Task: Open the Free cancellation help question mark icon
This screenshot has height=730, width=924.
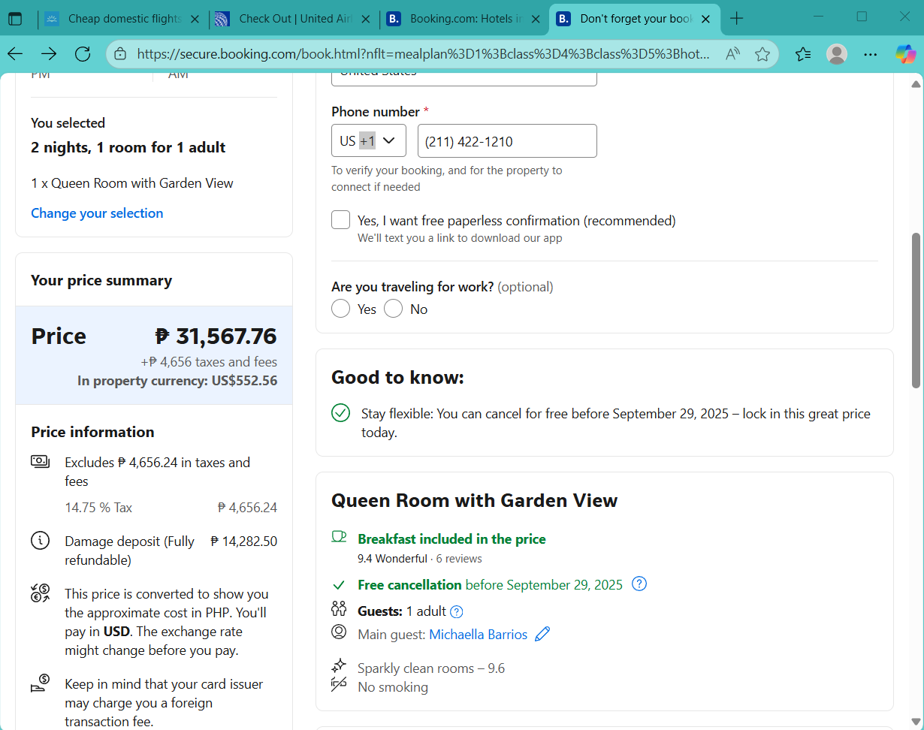Action: 639,584
